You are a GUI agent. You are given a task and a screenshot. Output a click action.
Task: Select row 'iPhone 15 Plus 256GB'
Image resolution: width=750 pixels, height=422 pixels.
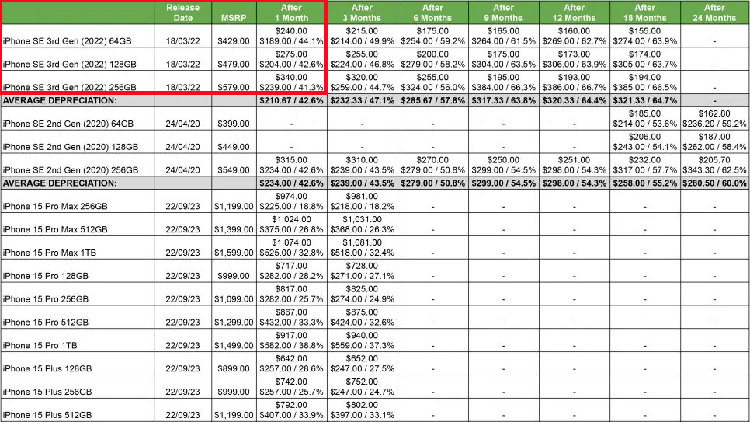[375, 386]
